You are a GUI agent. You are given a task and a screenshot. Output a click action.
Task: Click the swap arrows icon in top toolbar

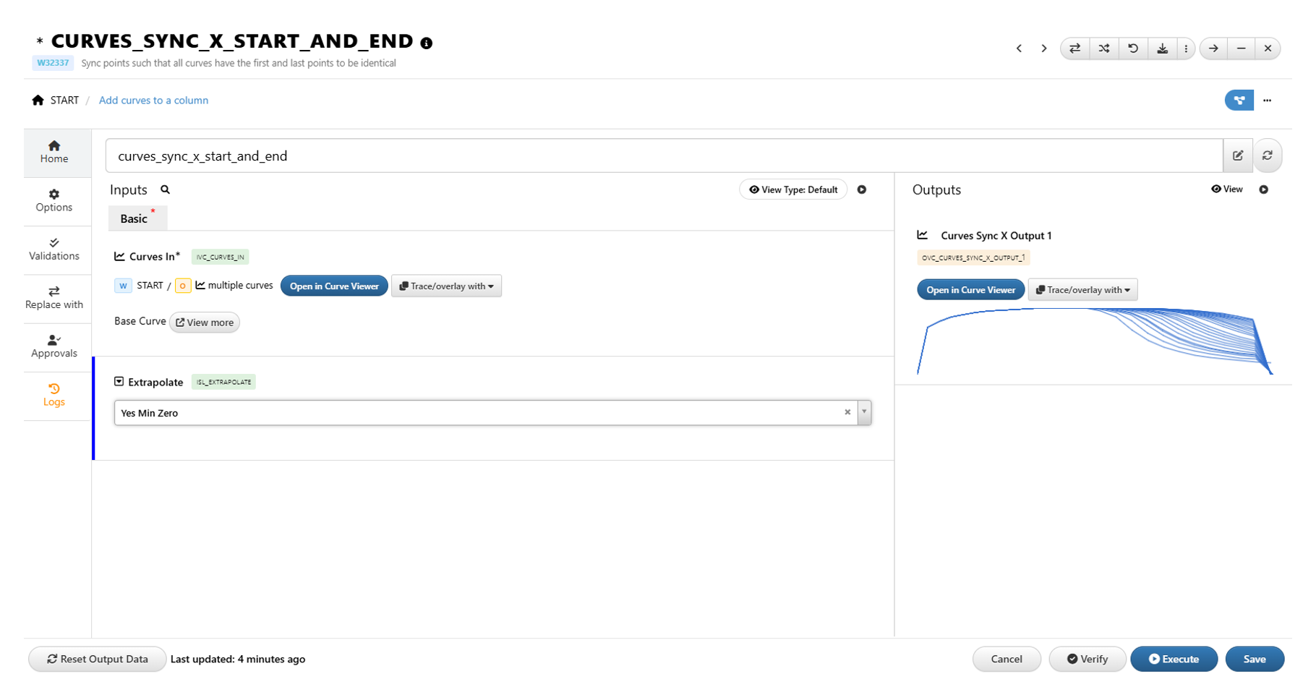1074,48
